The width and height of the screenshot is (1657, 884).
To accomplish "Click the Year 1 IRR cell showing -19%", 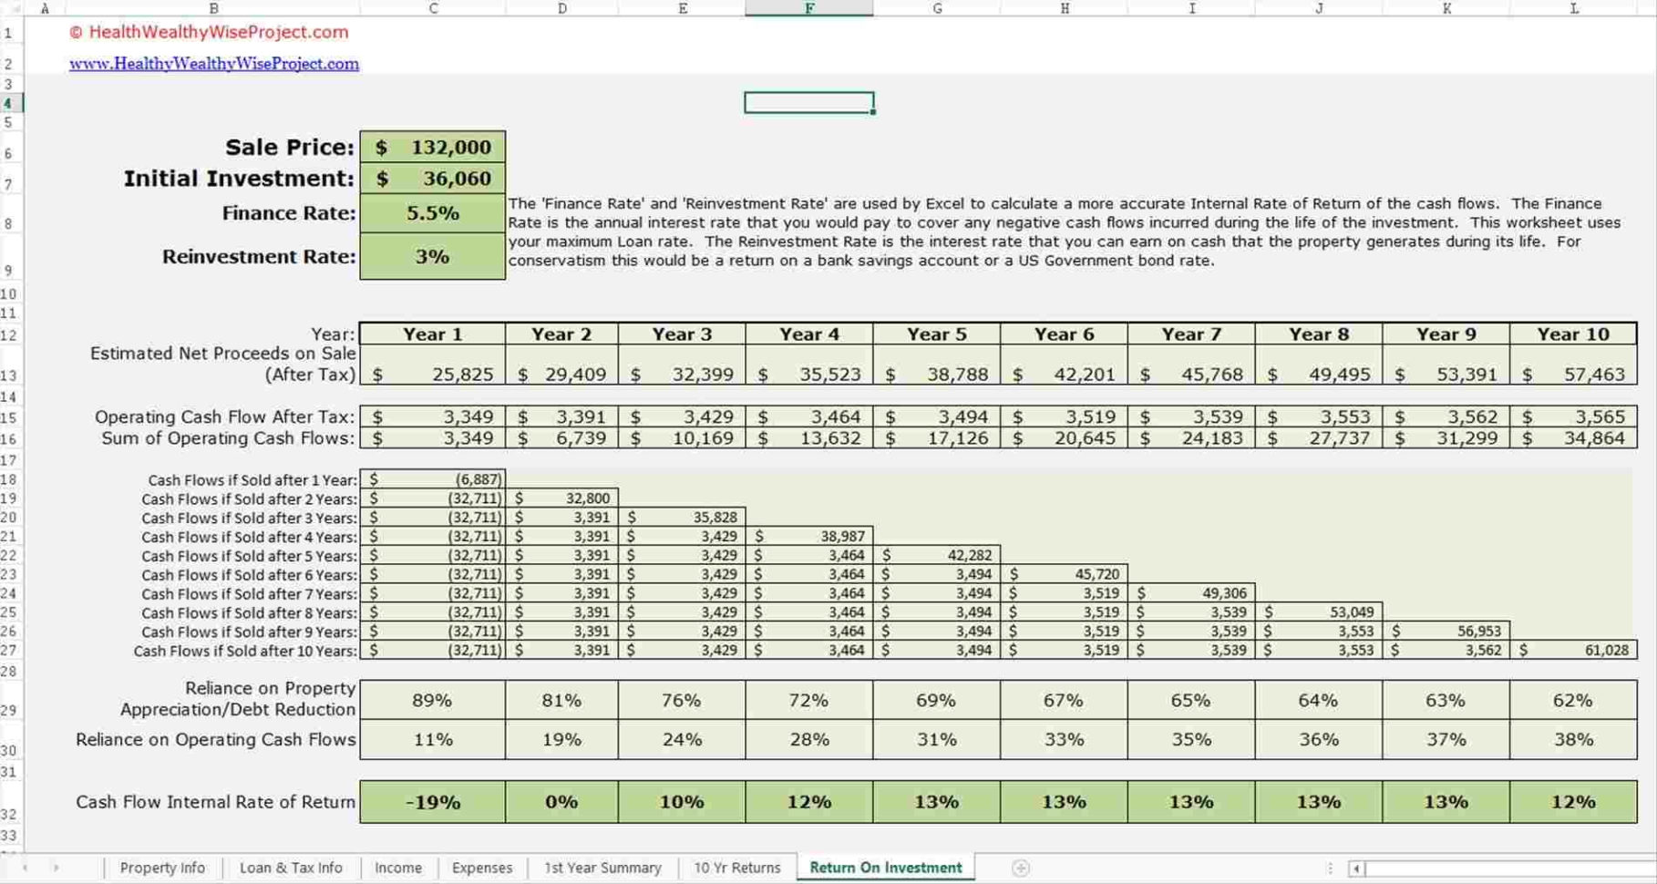I will click(432, 802).
